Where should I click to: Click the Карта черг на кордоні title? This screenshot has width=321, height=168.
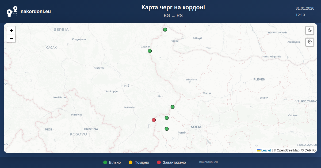pos(173,7)
